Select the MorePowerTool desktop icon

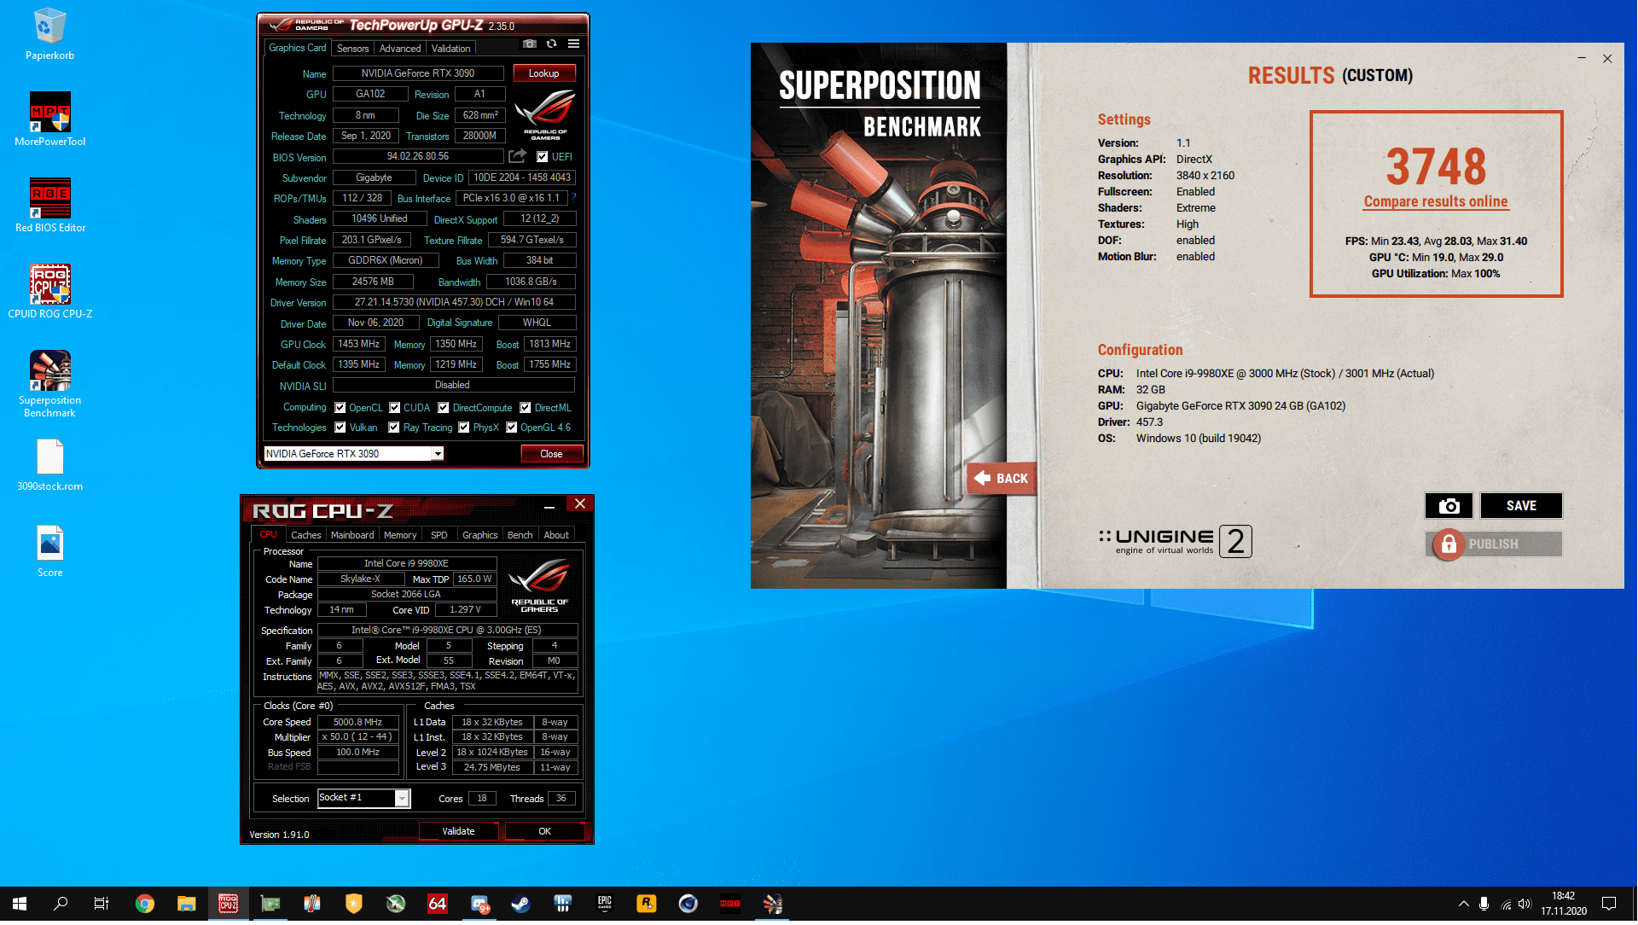click(50, 119)
